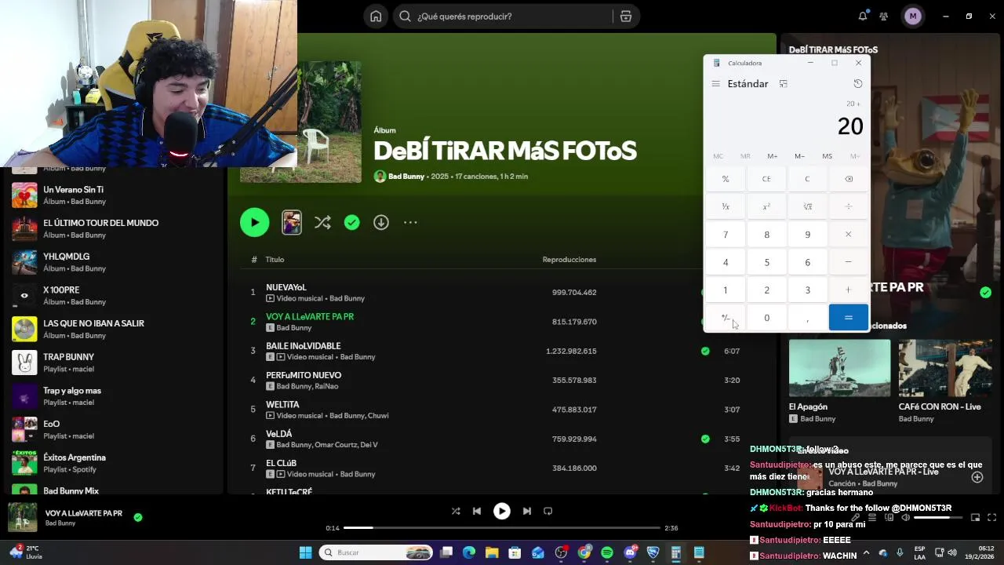Add 'VOY A LLeVARTE PA PR - Live' with plus
Screen dimensions: 1004x565
[x=977, y=477]
